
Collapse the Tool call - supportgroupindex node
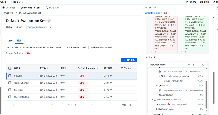point(159,76)
